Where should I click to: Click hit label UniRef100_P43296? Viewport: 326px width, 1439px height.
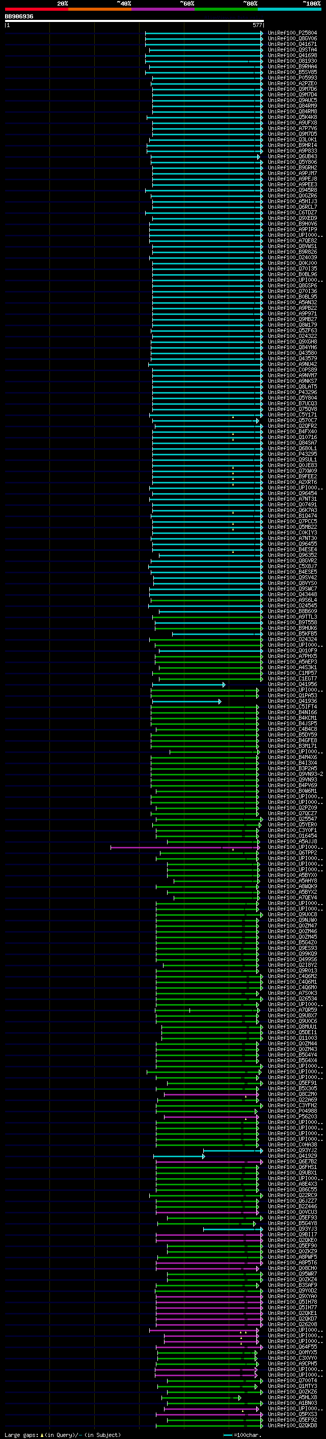[292, 393]
